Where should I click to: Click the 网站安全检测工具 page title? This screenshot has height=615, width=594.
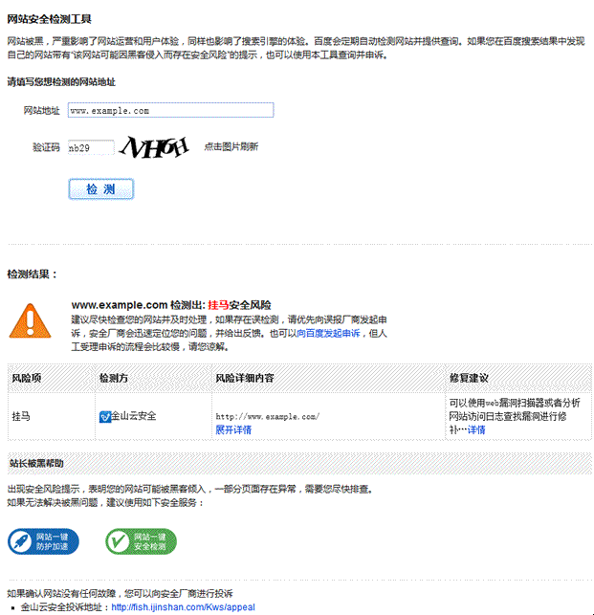click(x=50, y=19)
